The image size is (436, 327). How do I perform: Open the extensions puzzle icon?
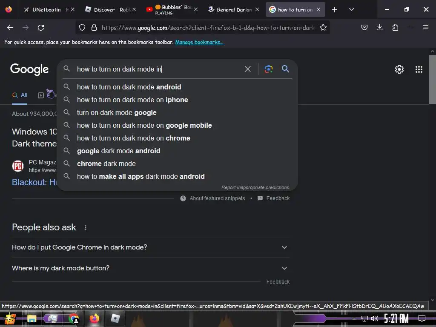coord(395,27)
